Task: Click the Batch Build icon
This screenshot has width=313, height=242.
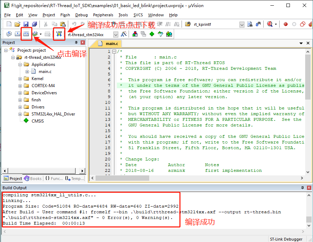Action: [35, 34]
